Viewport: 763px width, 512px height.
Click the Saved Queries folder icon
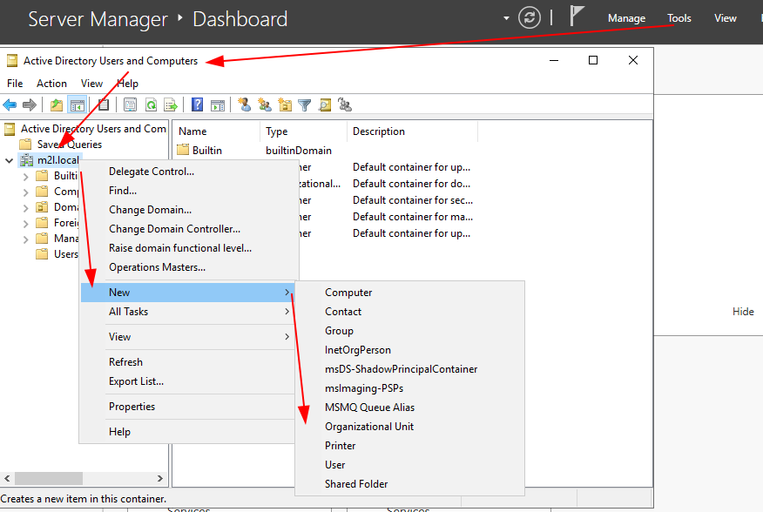[25, 145]
